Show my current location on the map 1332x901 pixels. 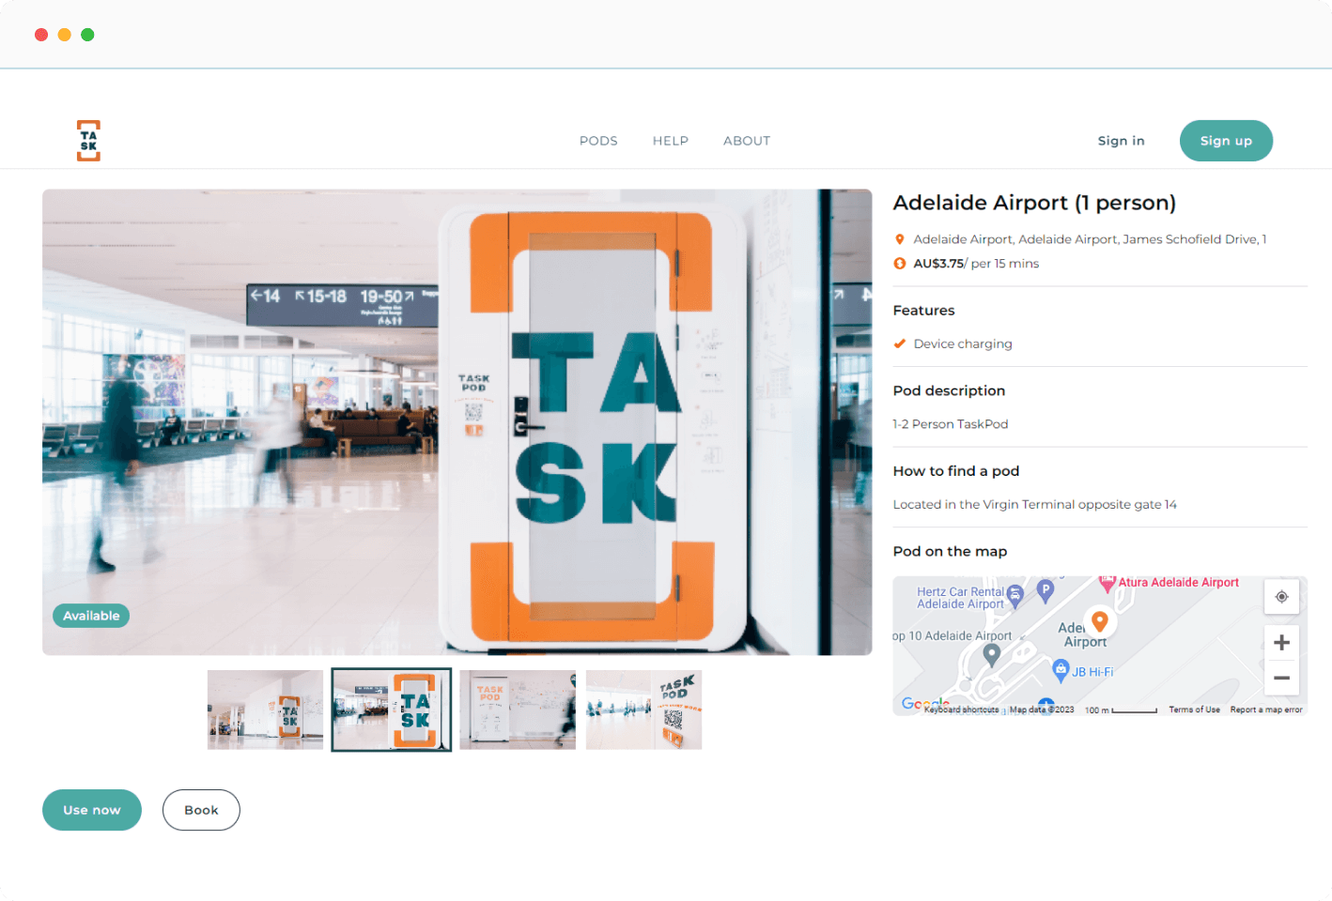[x=1281, y=597]
